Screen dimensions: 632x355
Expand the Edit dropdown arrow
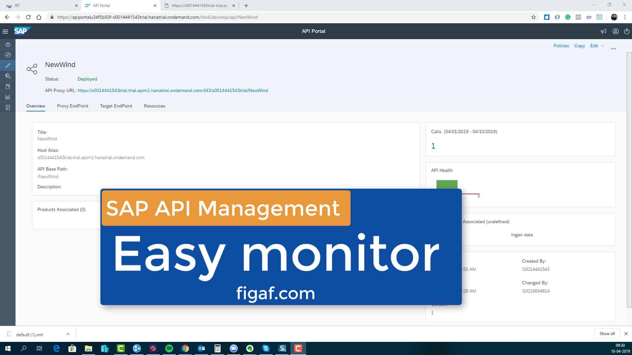coord(603,46)
